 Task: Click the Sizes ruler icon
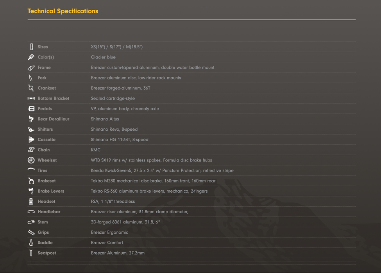31,47
